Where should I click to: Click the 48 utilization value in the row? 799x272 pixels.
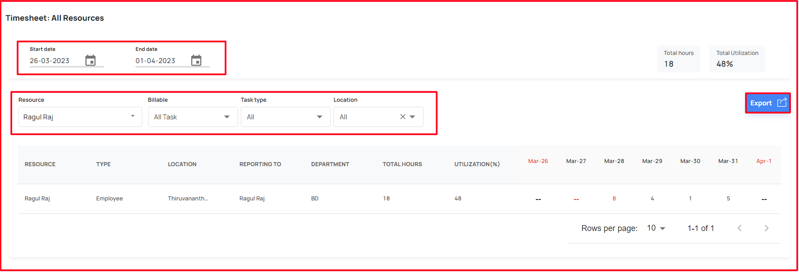[458, 199]
